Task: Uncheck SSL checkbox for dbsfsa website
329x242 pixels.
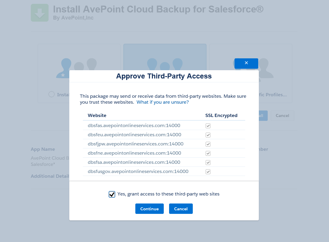Action: [x=208, y=162]
